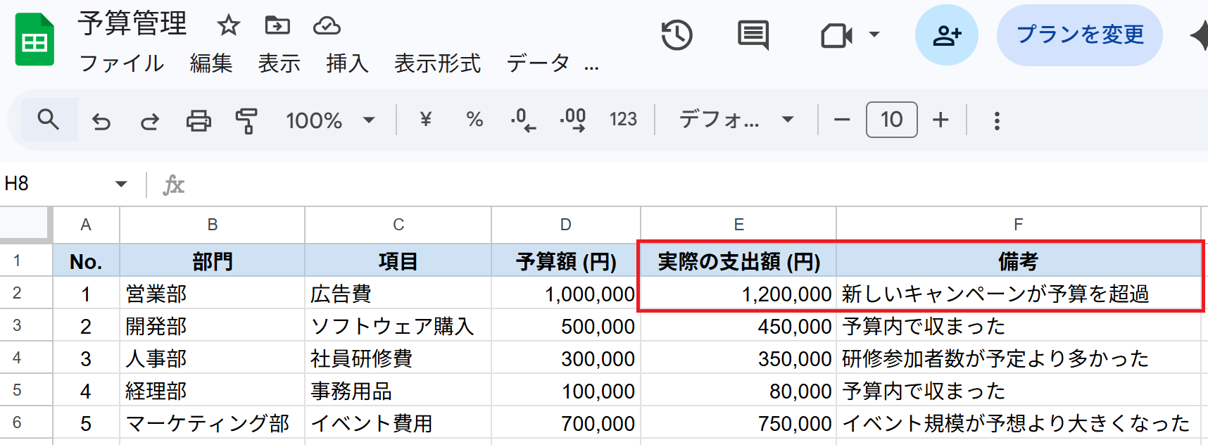
Task: Click the 部門 header cell
Action: [213, 261]
